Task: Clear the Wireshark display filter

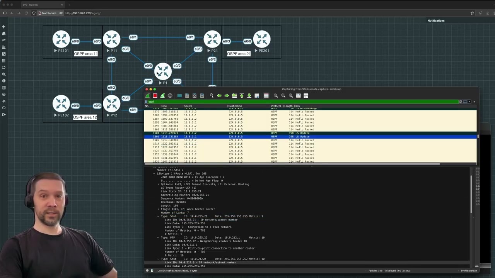Action: (461, 102)
